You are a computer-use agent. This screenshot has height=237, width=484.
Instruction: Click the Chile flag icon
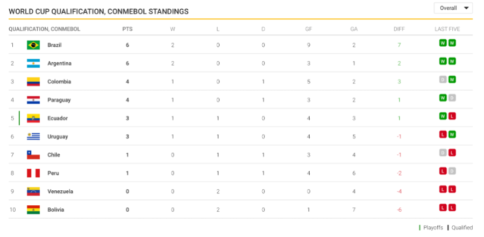pyautogui.click(x=33, y=155)
